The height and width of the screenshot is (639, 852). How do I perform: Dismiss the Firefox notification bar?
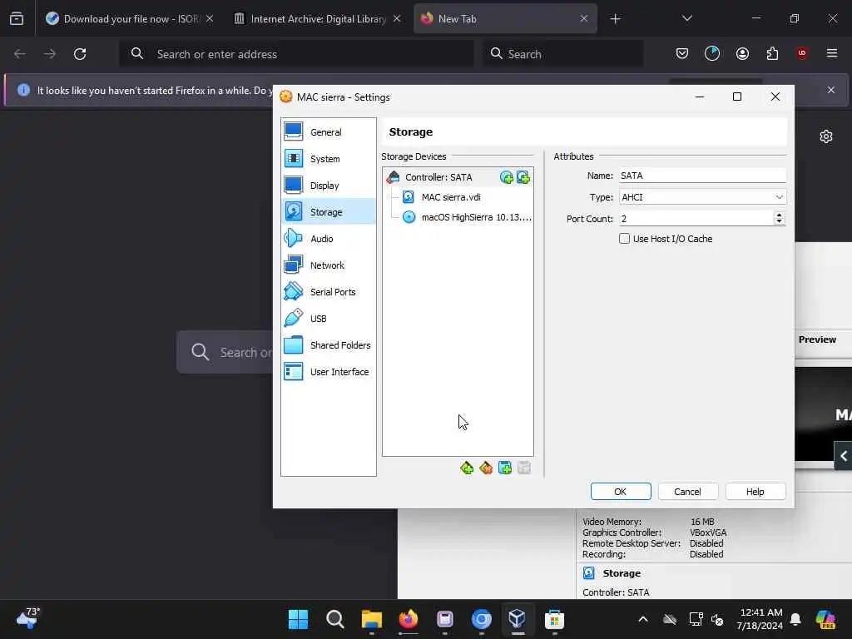tap(831, 90)
